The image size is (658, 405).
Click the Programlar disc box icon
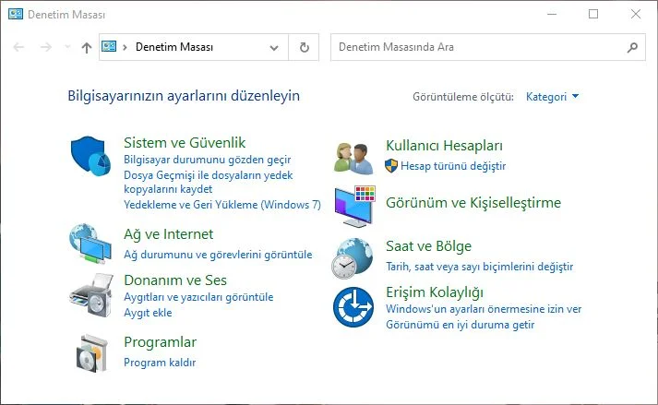pyautogui.click(x=90, y=351)
